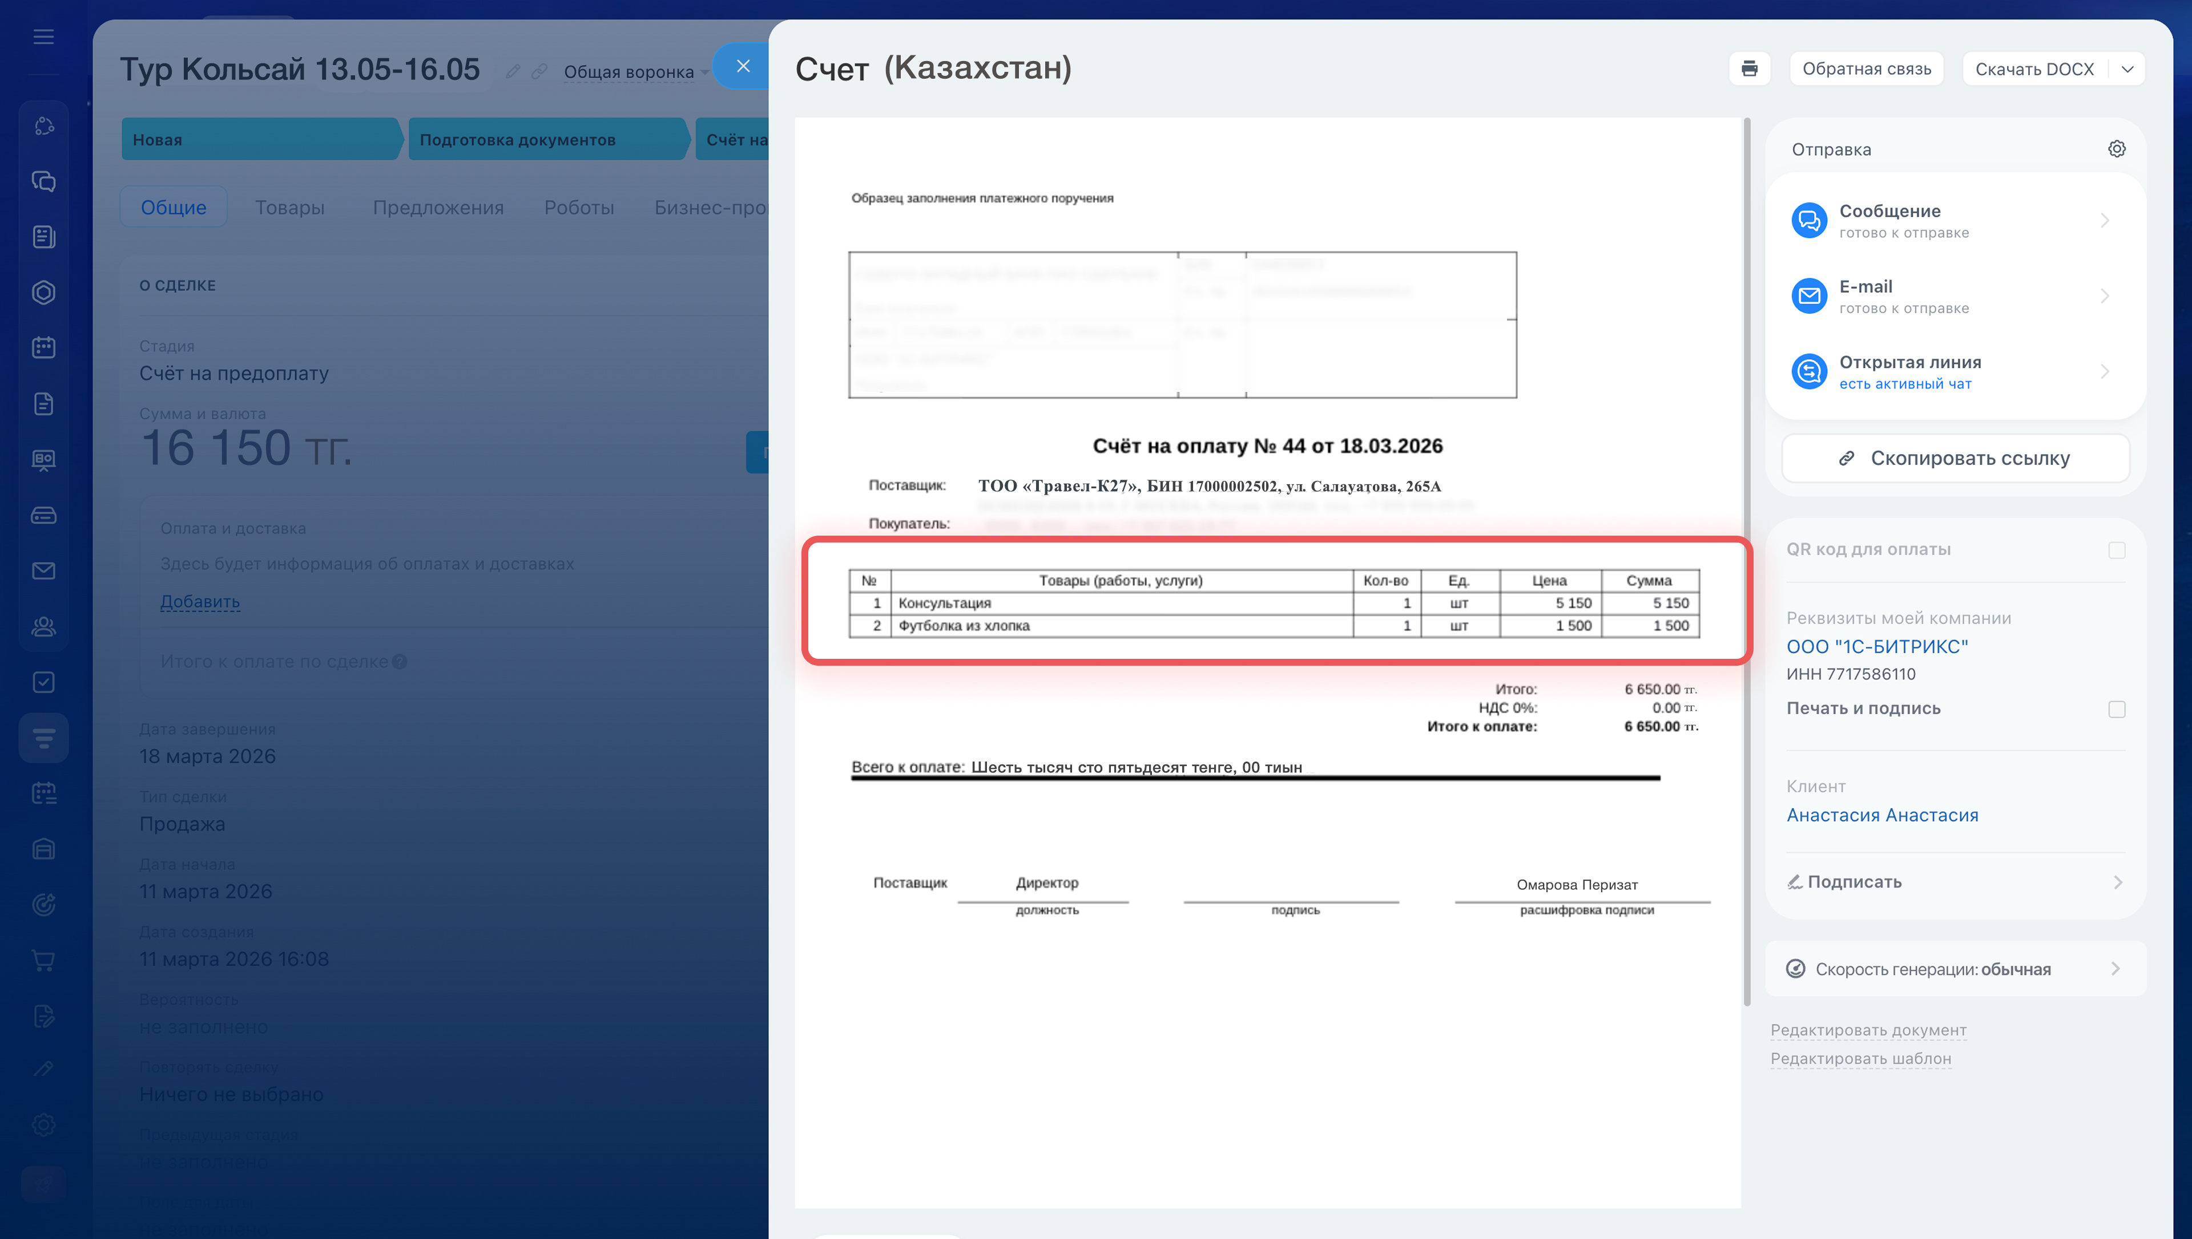Expand the Скачать DOCX dropdown arrow
This screenshot has width=2192, height=1239.
2127,69
